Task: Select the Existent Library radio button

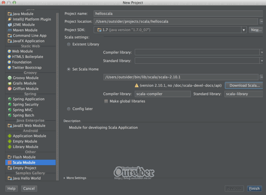Action: point(69,44)
